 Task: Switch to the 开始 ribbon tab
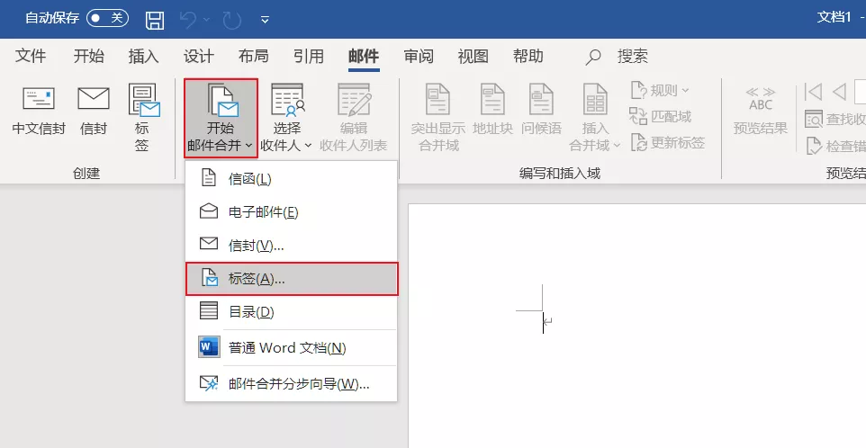pos(89,56)
